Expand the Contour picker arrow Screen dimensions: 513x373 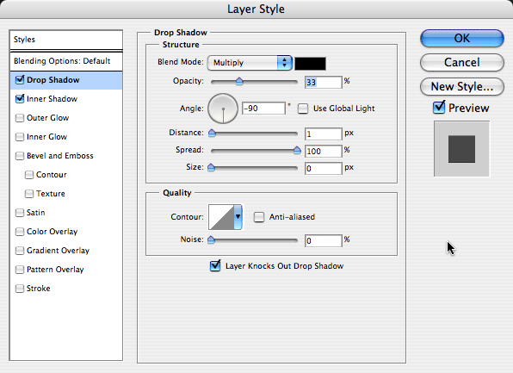click(238, 217)
